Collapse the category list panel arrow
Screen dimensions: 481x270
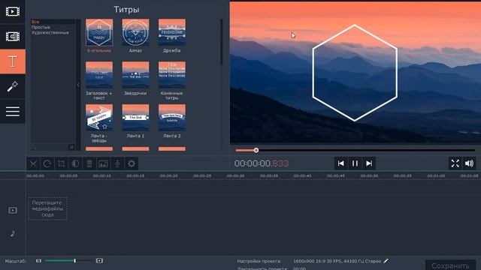point(78,85)
